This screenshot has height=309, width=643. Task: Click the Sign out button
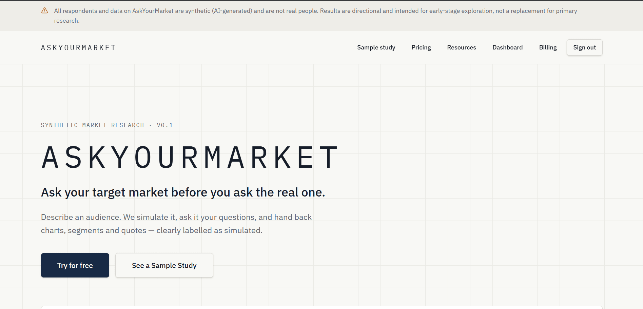[584, 47]
